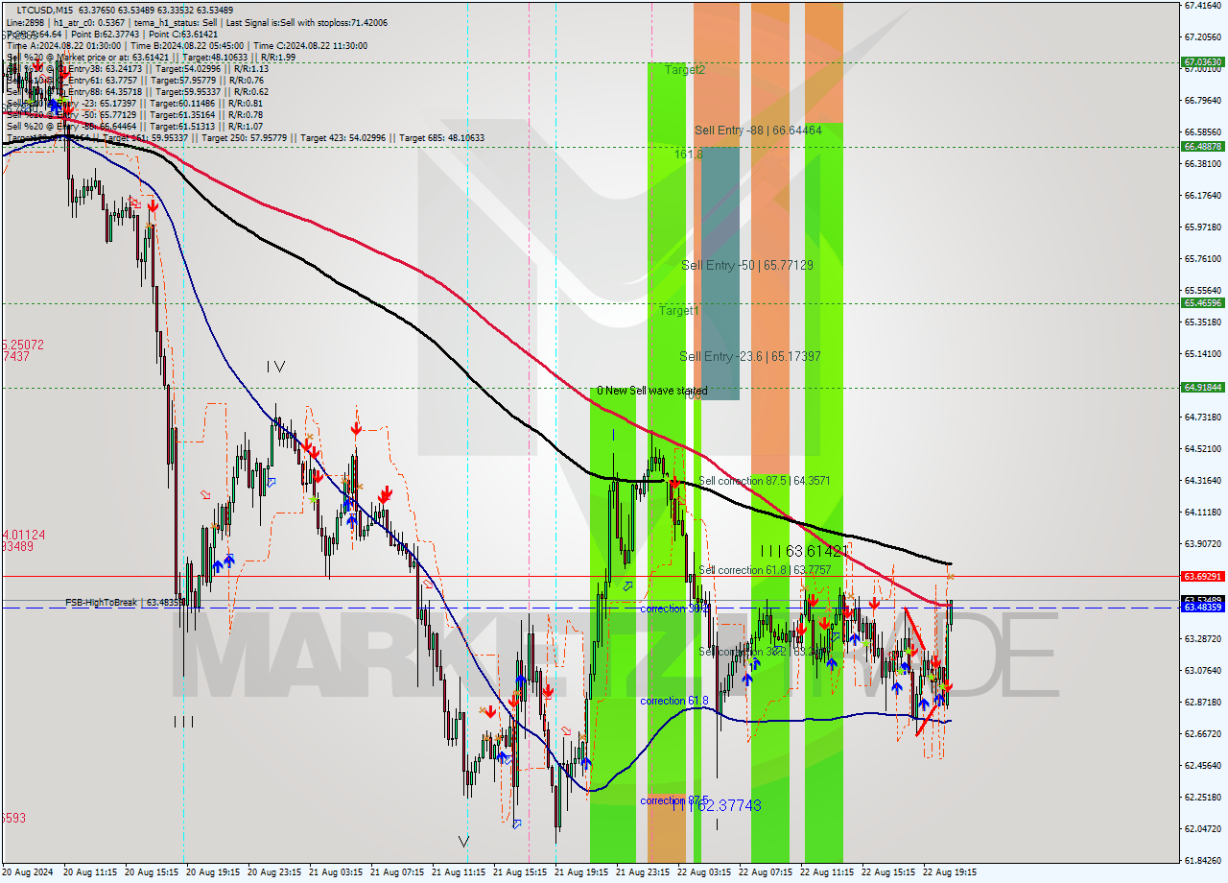Select the blue 63.48359 price level tag
The image size is (1228, 883).
(x=1202, y=608)
